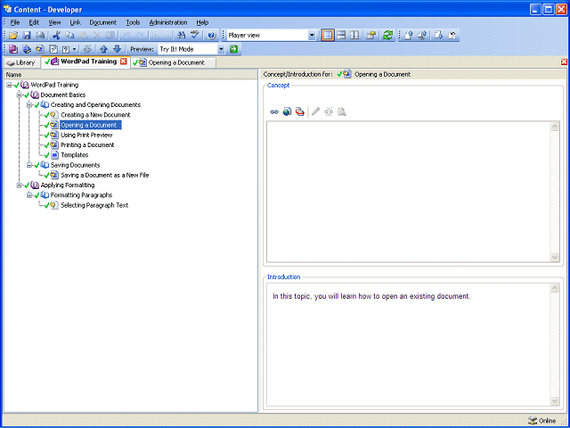Open the Player view dropdown
Screen dimensions: 570x428
(312, 36)
